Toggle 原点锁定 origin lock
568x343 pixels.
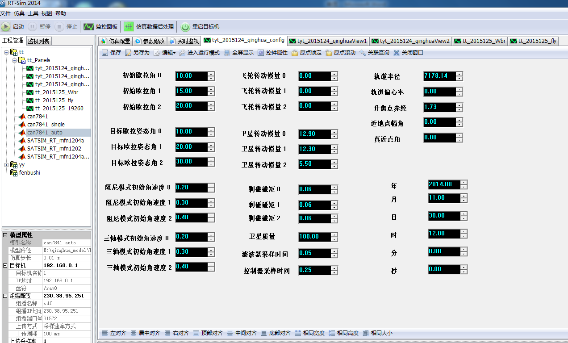pyautogui.click(x=295, y=53)
